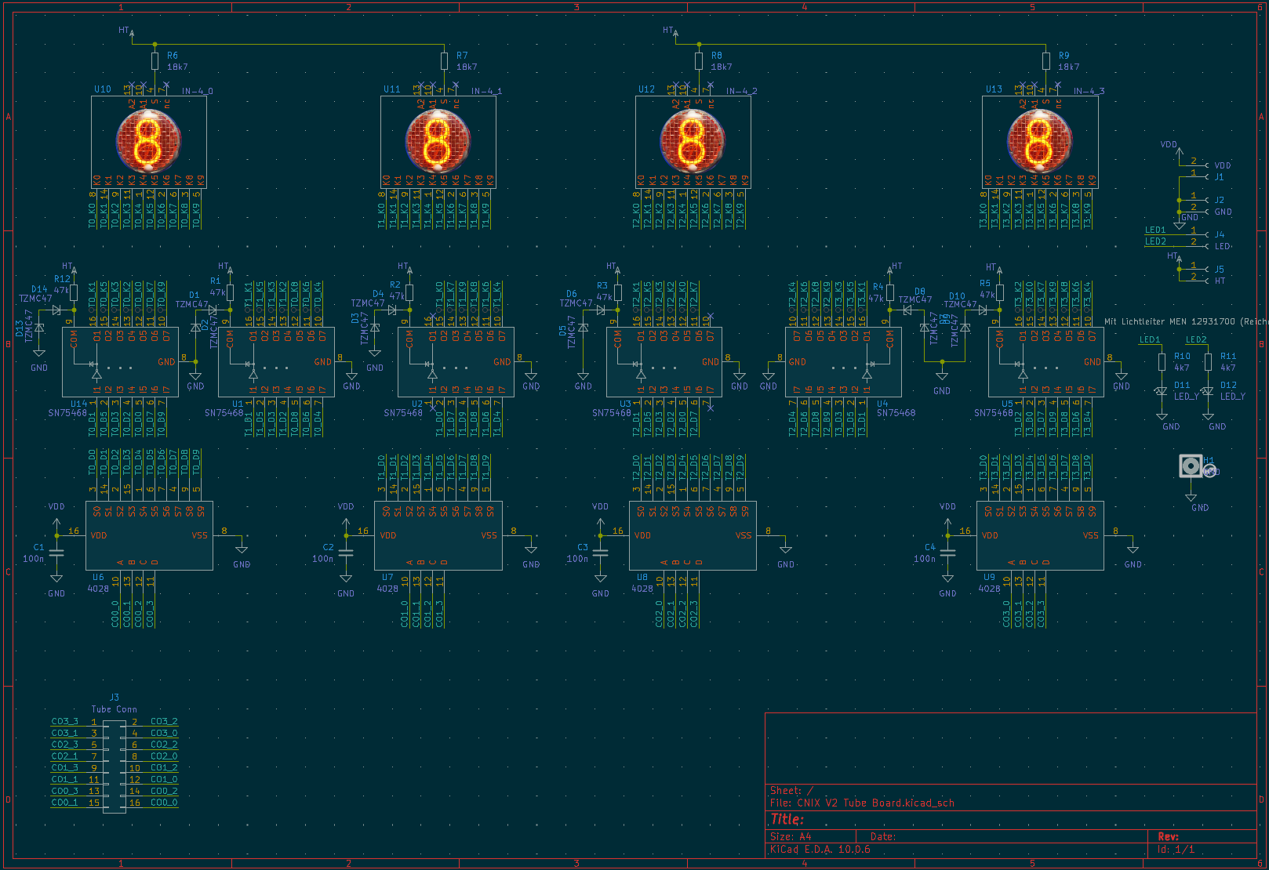This screenshot has width=1269, height=870.
Task: Select the U14 SN75468 driver IC body
Action: [120, 362]
